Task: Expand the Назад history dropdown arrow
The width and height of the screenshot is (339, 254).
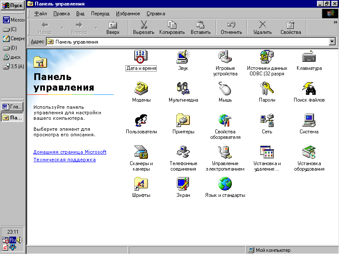Action: pyautogui.click(x=62, y=28)
